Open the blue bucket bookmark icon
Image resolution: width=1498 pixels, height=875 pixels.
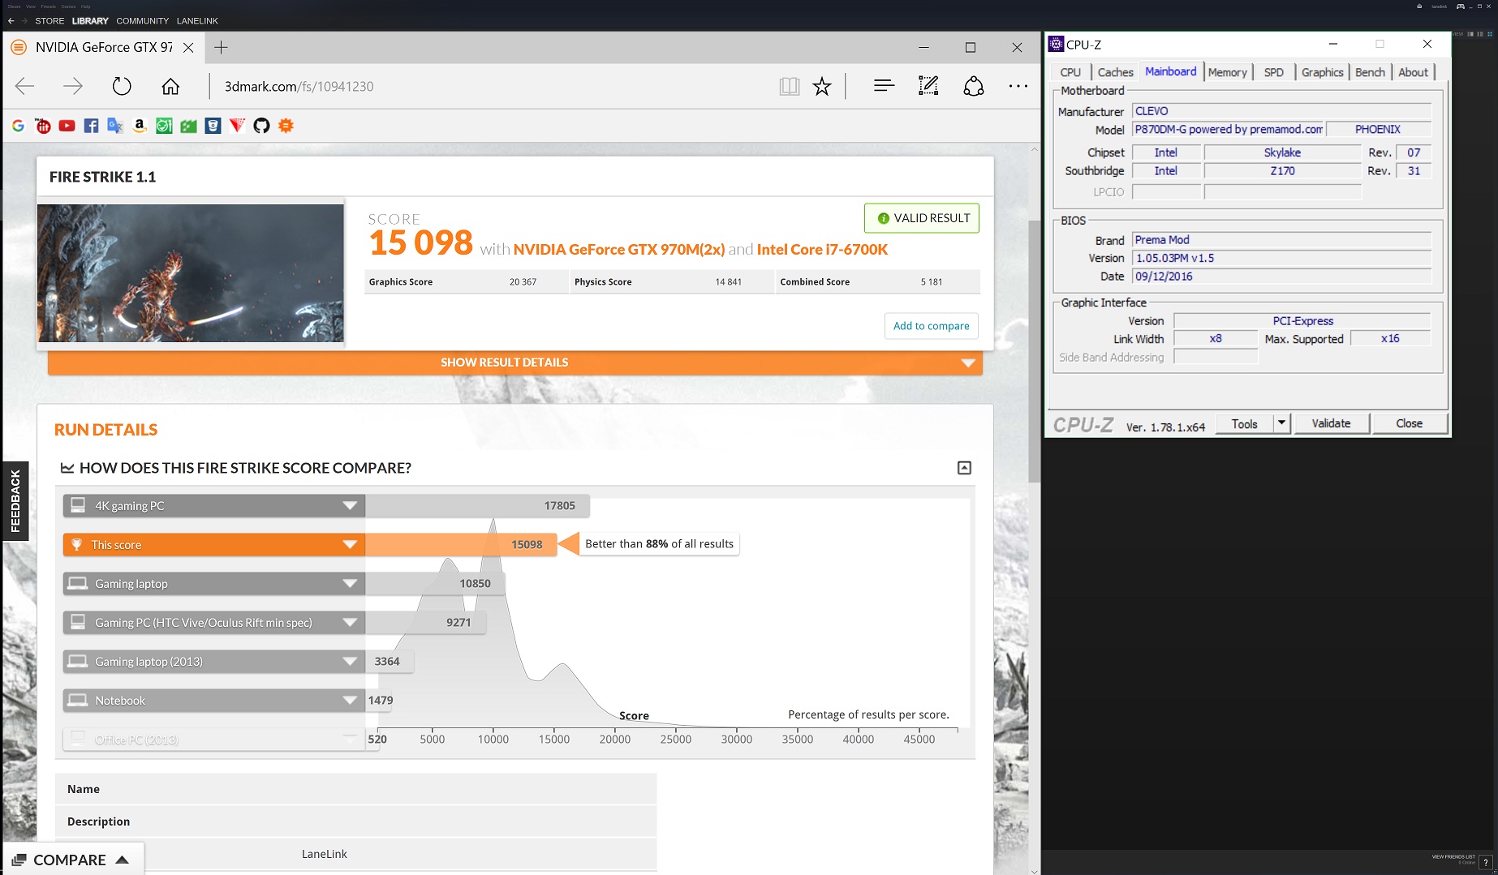pyautogui.click(x=213, y=126)
